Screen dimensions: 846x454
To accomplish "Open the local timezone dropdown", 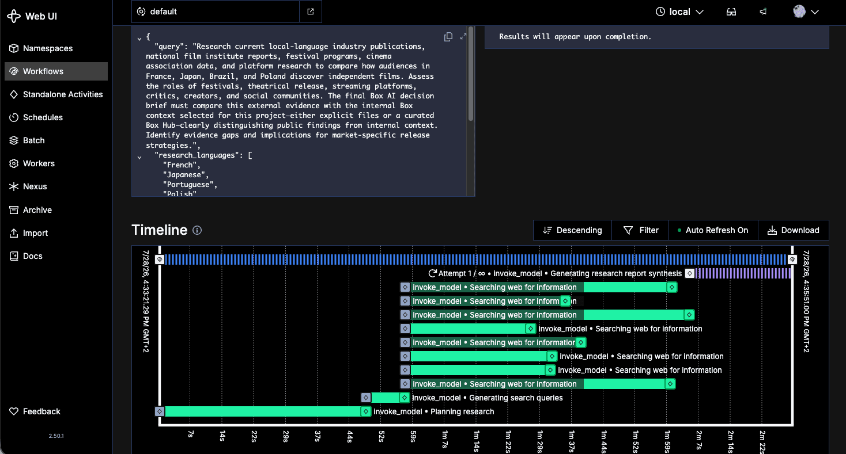I will point(680,12).
